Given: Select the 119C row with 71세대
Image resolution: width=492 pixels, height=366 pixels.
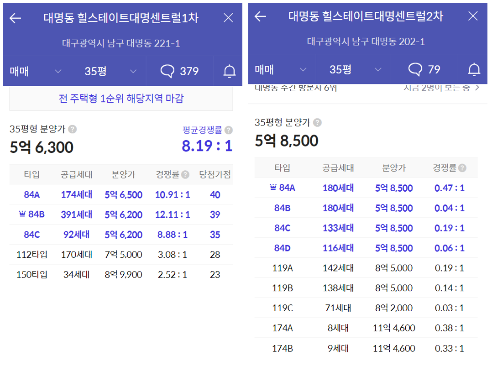Looking at the screenshot, I should [x=366, y=308].
